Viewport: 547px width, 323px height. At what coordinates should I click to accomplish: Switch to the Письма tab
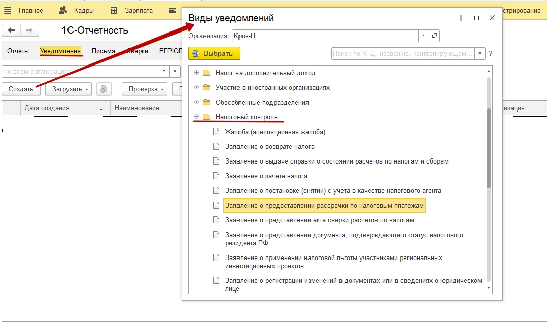[x=104, y=51]
